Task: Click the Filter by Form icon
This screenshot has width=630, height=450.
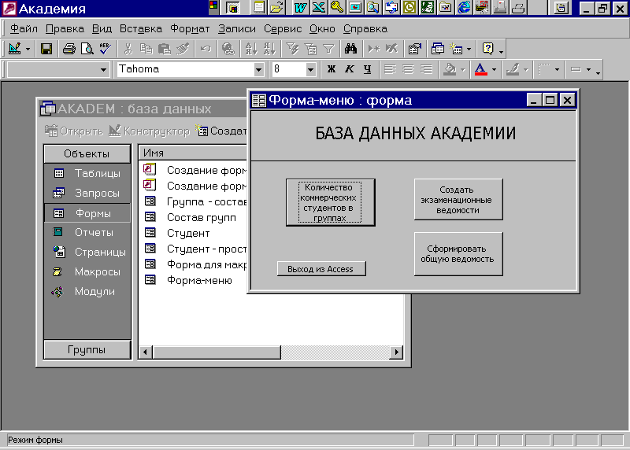Action: pos(310,49)
